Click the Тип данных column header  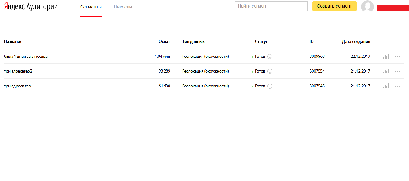pyautogui.click(x=193, y=41)
